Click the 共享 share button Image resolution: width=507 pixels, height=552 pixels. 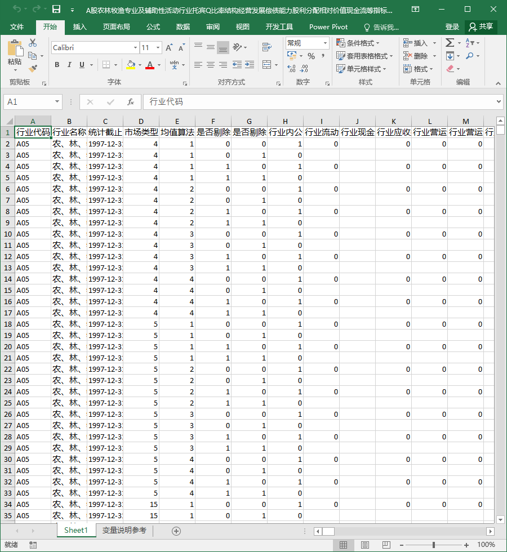(481, 27)
